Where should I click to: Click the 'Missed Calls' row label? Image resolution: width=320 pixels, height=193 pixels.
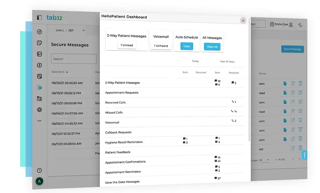click(114, 113)
